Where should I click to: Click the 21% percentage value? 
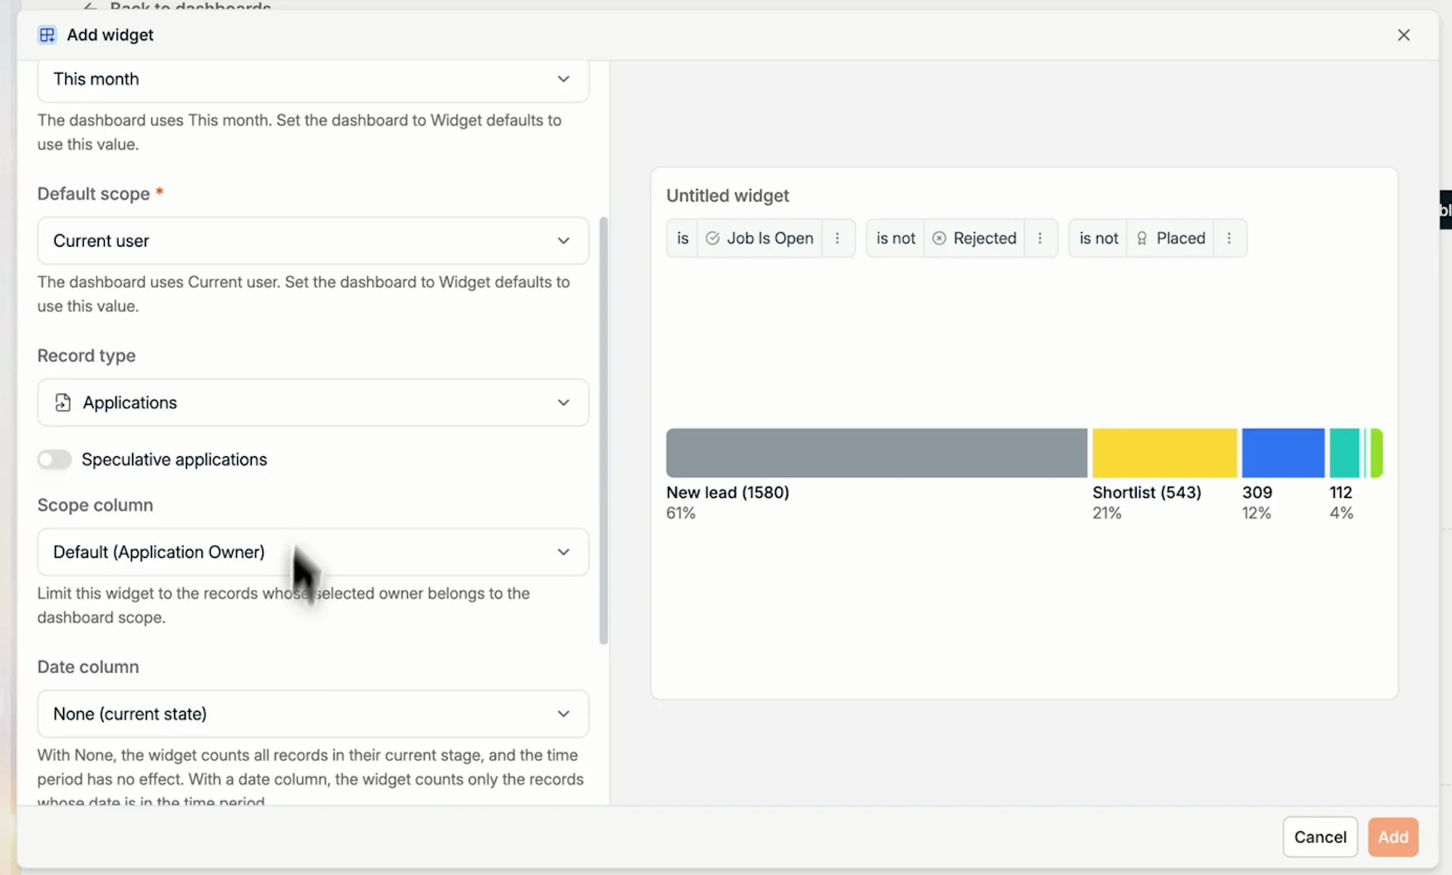click(1106, 513)
